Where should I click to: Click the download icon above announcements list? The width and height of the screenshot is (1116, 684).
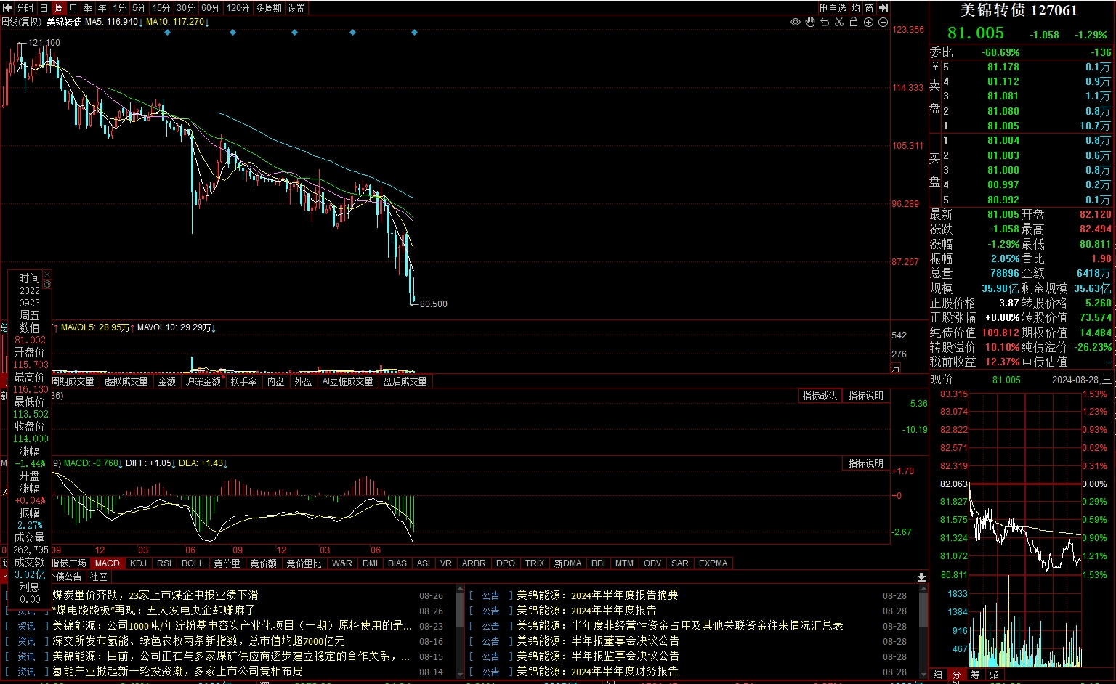click(x=921, y=577)
